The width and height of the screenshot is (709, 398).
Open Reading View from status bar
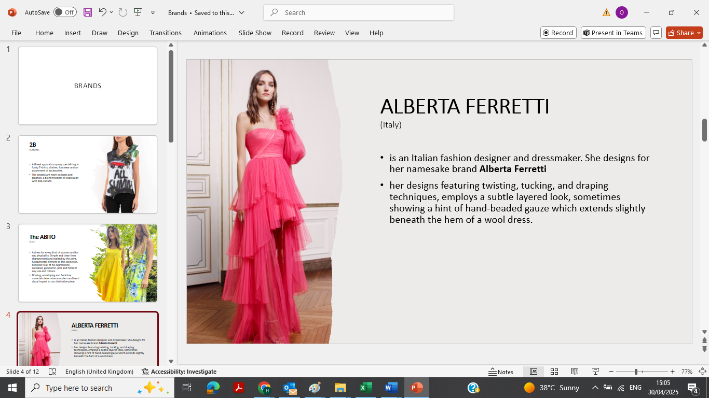click(575, 372)
